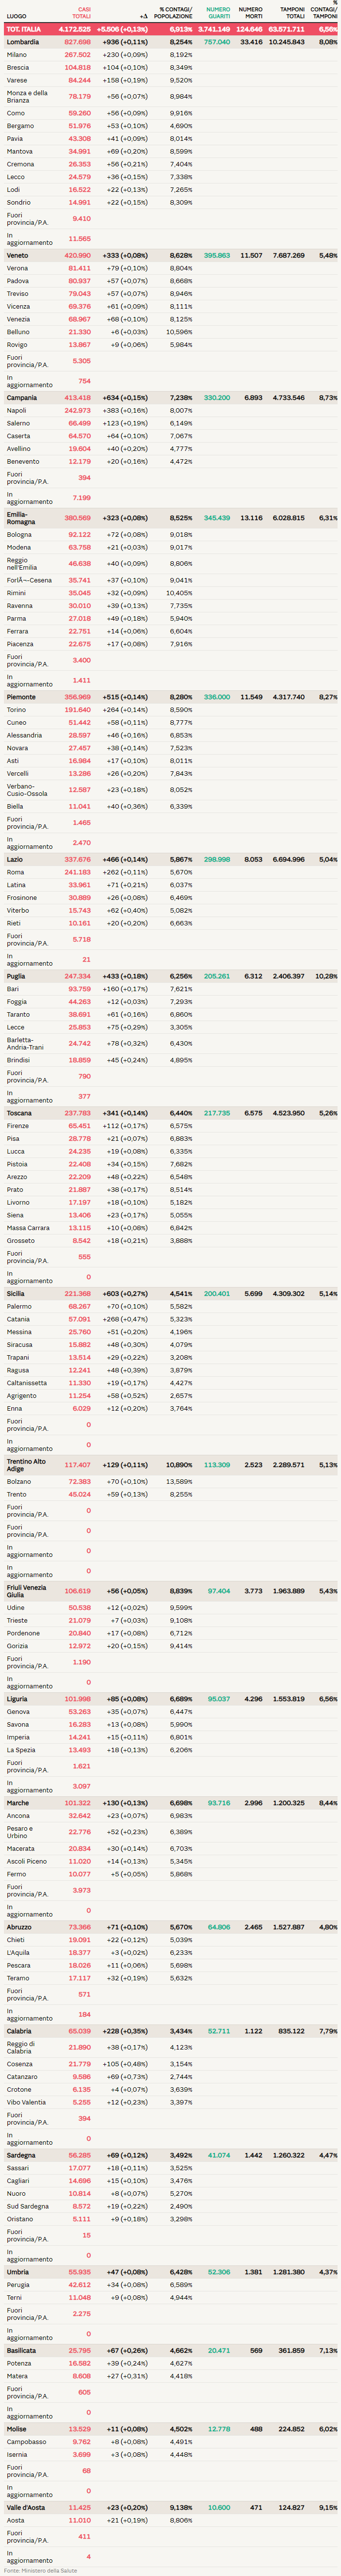This screenshot has height=2576, width=341.
Task: Click the Sondrio province name
Action: point(19,202)
